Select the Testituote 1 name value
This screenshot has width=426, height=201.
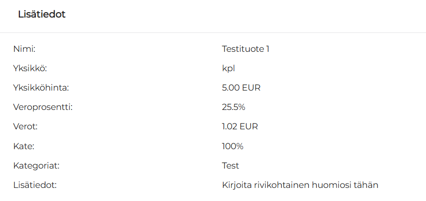pyautogui.click(x=245, y=49)
